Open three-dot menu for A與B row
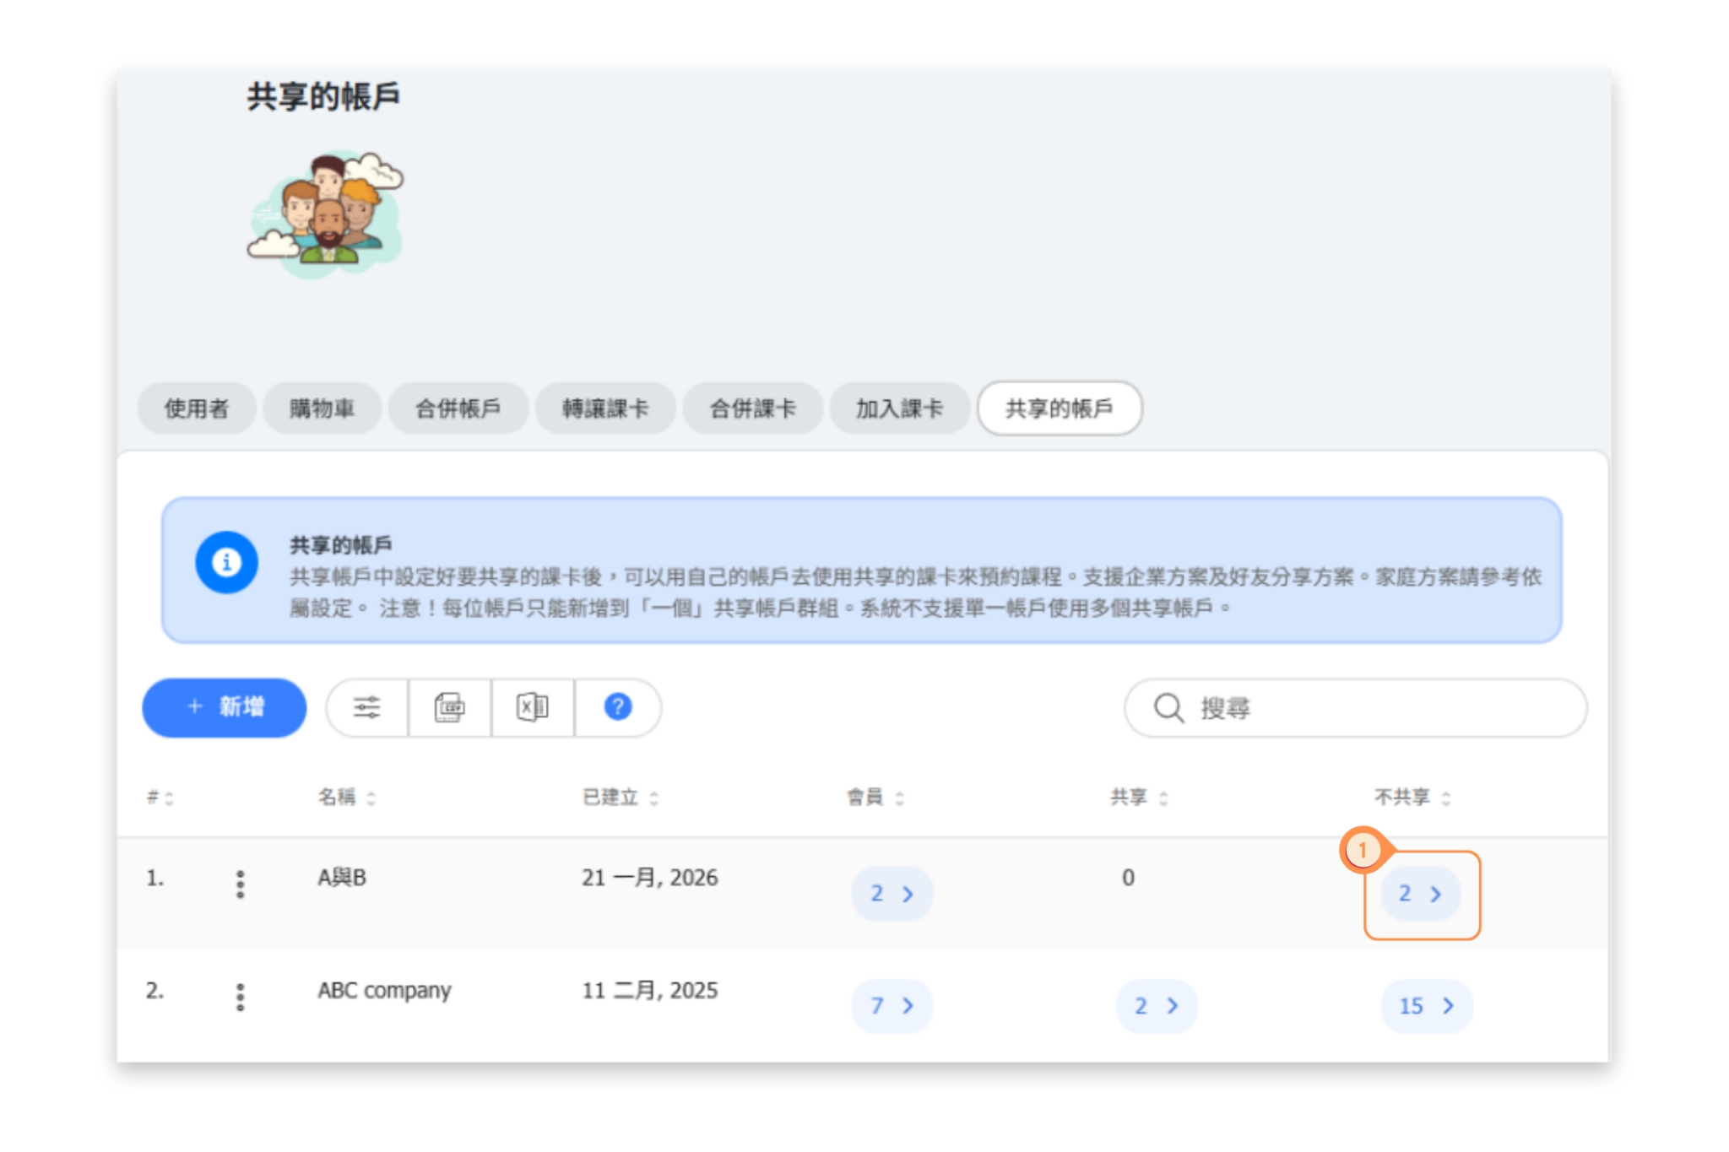Image resolution: width=1729 pixels, height=1152 pixels. pyautogui.click(x=241, y=884)
